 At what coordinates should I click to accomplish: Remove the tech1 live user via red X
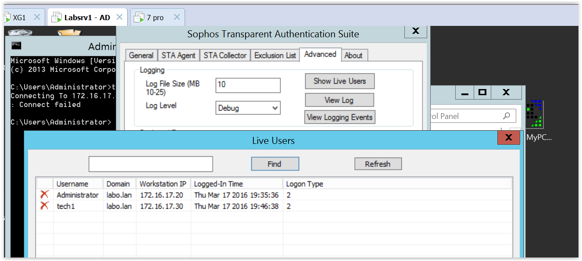[44, 206]
